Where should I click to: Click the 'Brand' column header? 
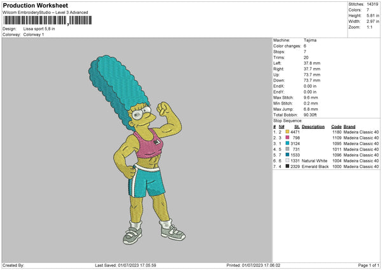pyautogui.click(x=350, y=127)
